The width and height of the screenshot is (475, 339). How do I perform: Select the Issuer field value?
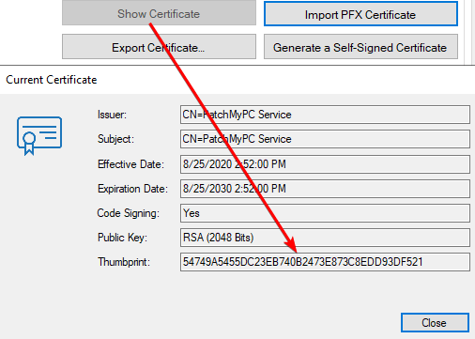[x=325, y=115]
